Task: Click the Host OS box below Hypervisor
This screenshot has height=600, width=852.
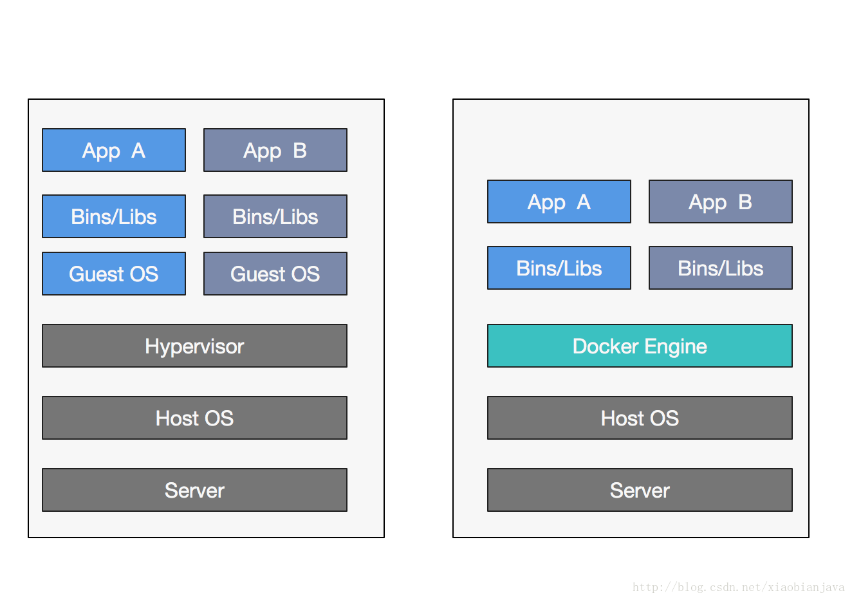Action: click(x=194, y=418)
